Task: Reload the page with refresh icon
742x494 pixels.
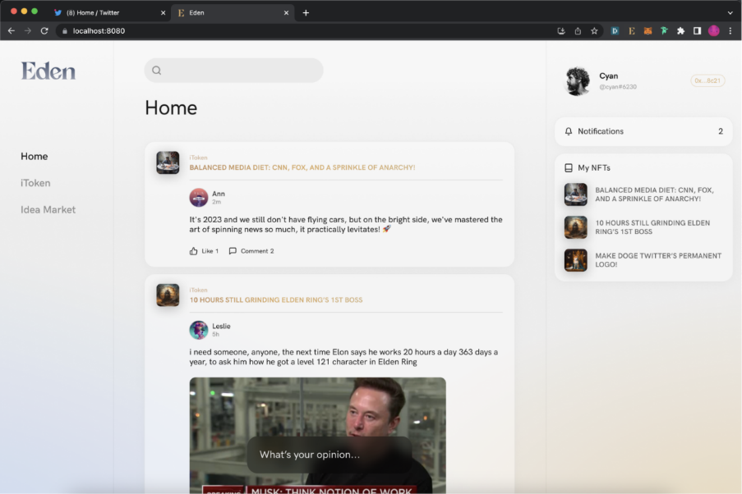Action: tap(44, 30)
